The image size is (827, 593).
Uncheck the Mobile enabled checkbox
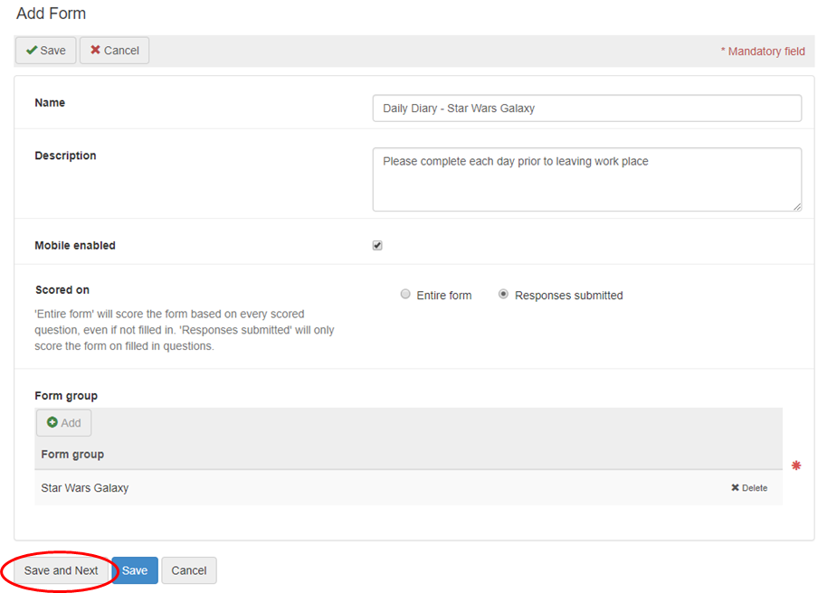[377, 246]
